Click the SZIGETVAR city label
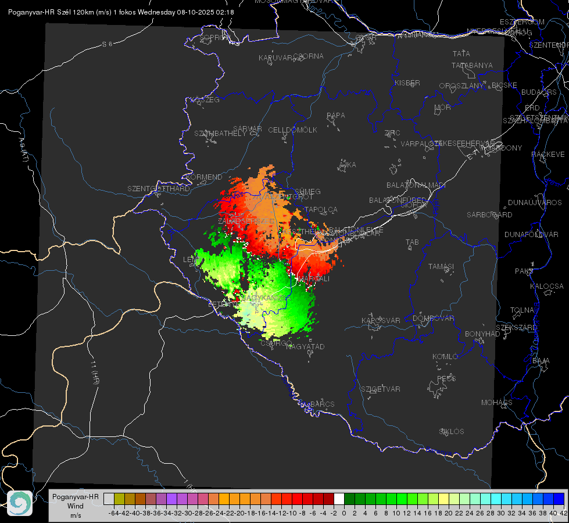Viewport: 569px width, 523px height. 380,389
